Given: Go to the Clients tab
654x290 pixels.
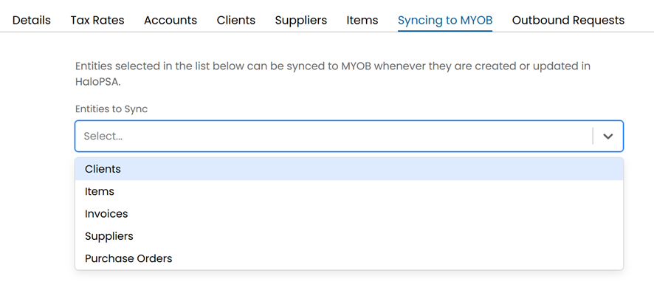Looking at the screenshot, I should (x=235, y=20).
